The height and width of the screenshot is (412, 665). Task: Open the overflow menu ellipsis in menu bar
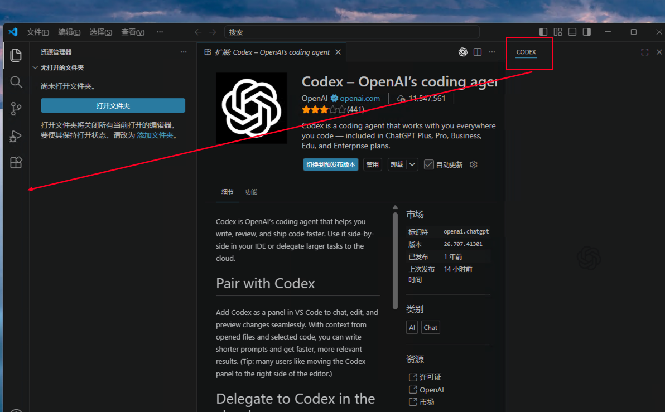[x=160, y=32]
